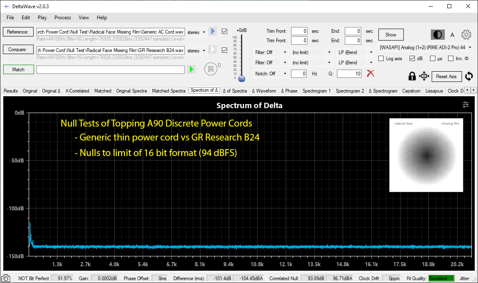Click the letter A button near settings
Screen dimensions: 478x283
(453, 35)
